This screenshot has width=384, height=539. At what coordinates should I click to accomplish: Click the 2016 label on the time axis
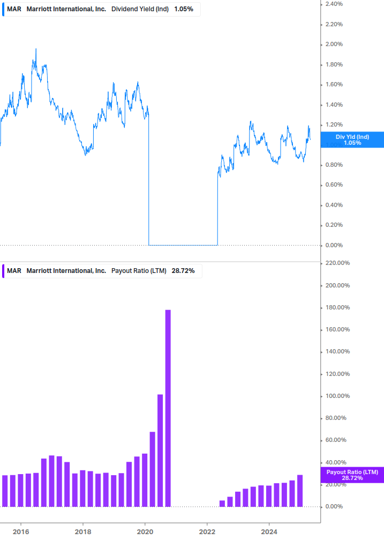tap(21, 532)
